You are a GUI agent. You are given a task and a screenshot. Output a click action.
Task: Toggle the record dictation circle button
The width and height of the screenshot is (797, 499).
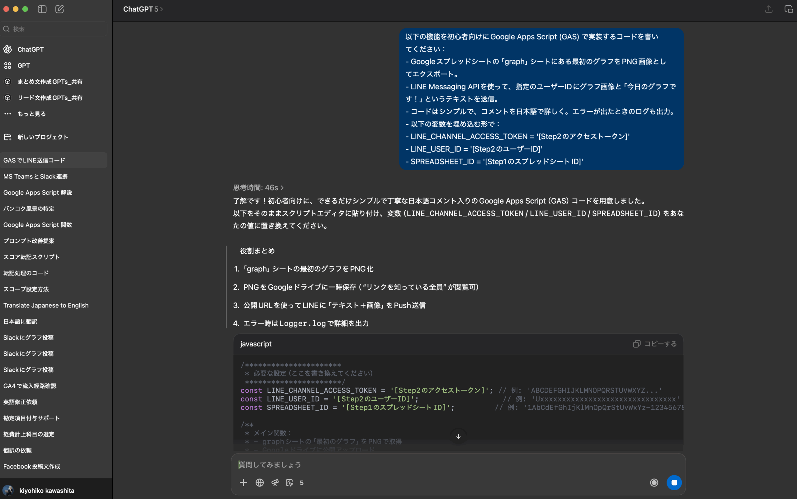click(x=654, y=483)
